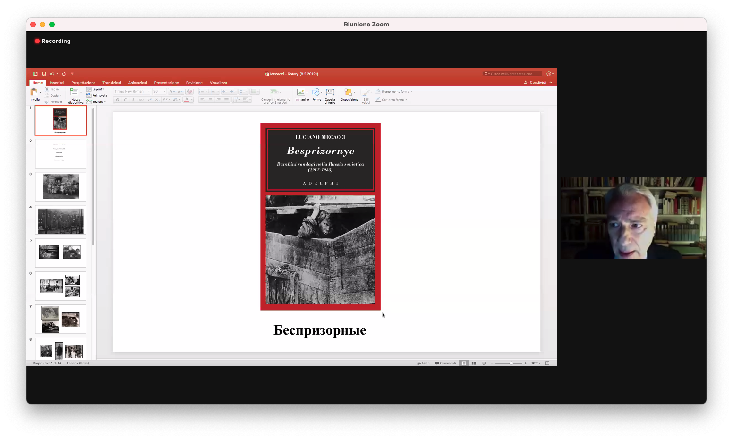Click the Cerca nella presentazione search field

pyautogui.click(x=512, y=74)
